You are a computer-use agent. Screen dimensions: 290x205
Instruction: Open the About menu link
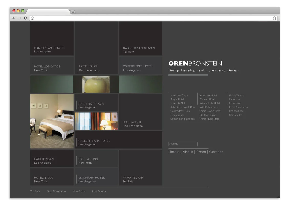tap(188, 152)
